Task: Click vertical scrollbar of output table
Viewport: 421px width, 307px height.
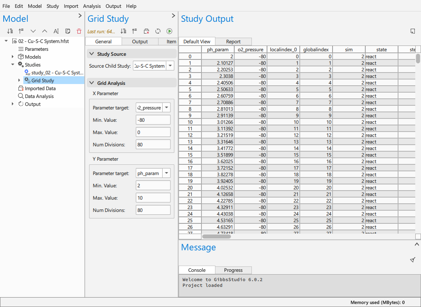Action: (x=418, y=59)
